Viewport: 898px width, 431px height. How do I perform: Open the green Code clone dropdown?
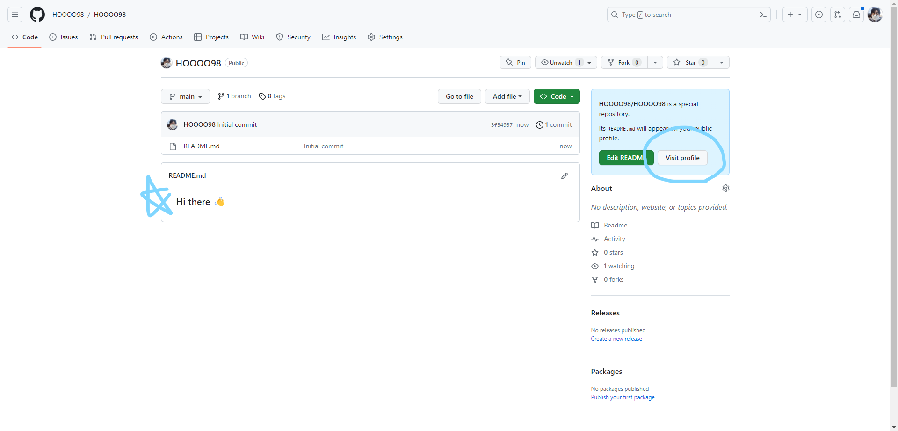click(557, 96)
